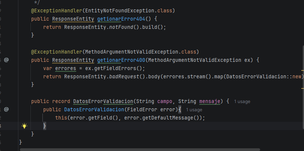Screen dimensions: 304x151
Task: Click the underlined mensaje record parameter
Action: point(209,101)
